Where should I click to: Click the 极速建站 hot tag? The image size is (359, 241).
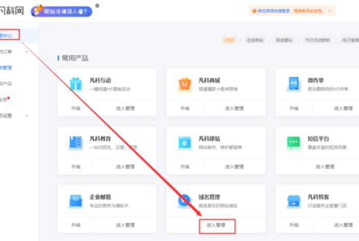click(284, 41)
